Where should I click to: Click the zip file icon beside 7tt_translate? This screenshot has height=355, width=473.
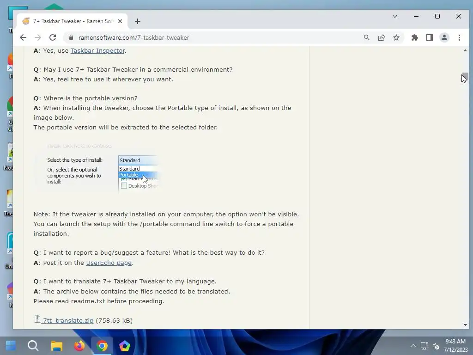[x=37, y=319]
